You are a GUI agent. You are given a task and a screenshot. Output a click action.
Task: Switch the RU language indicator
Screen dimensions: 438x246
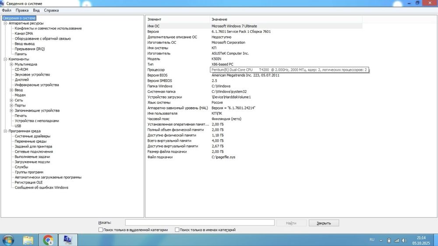pos(372,239)
